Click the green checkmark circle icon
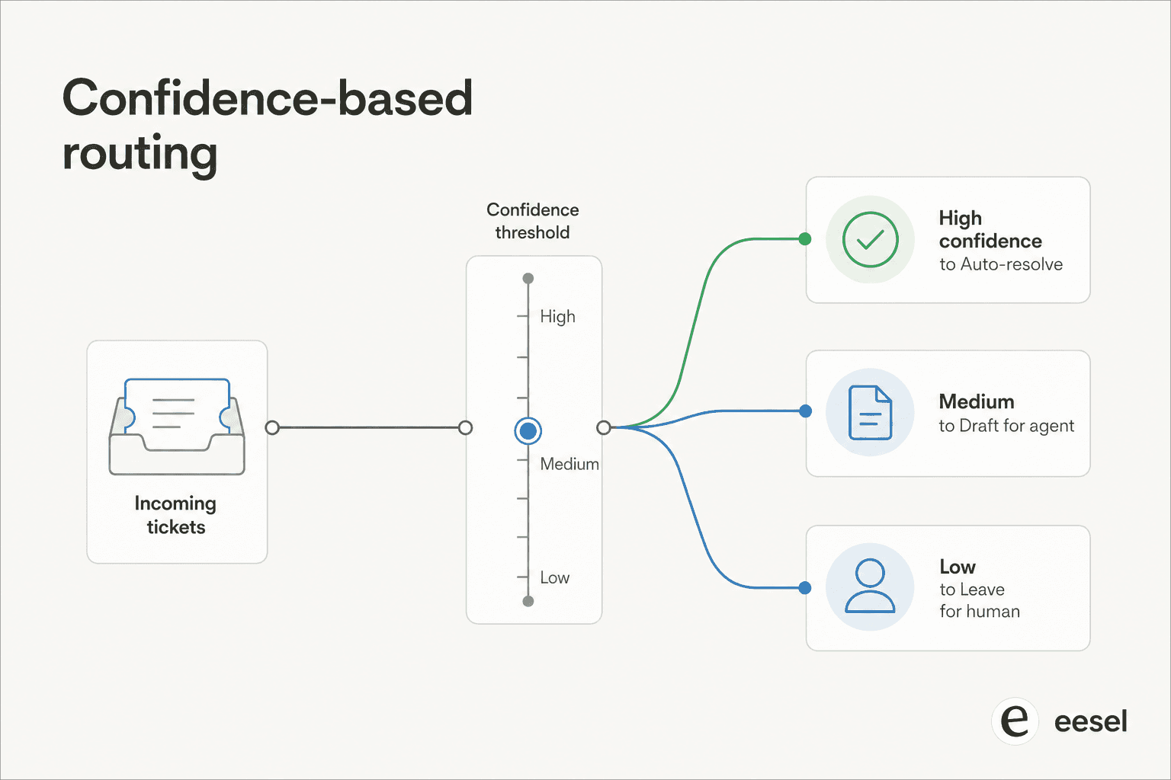 click(x=870, y=239)
